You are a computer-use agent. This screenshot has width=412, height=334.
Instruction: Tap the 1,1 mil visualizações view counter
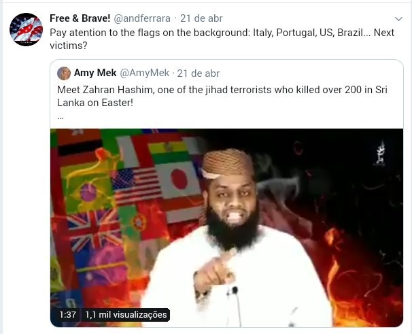pos(126,314)
